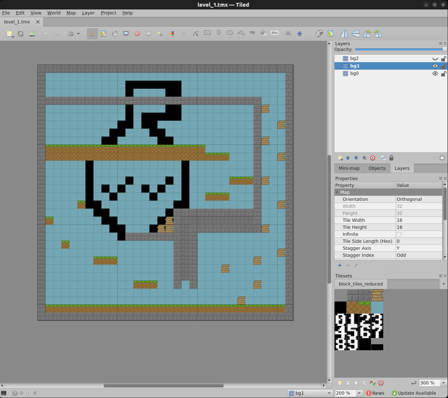Click the Save toolbar icon

(x=32, y=34)
